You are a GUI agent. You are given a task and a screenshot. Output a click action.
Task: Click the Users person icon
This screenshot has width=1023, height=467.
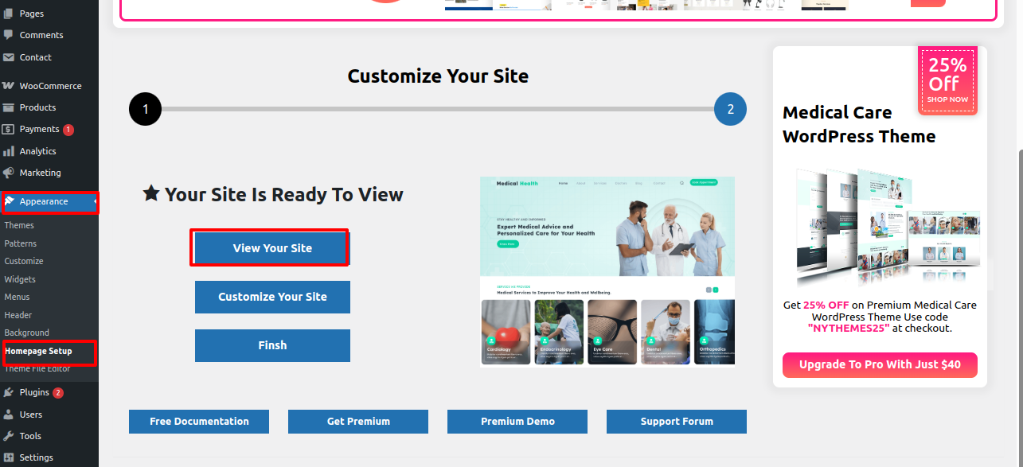pos(9,414)
